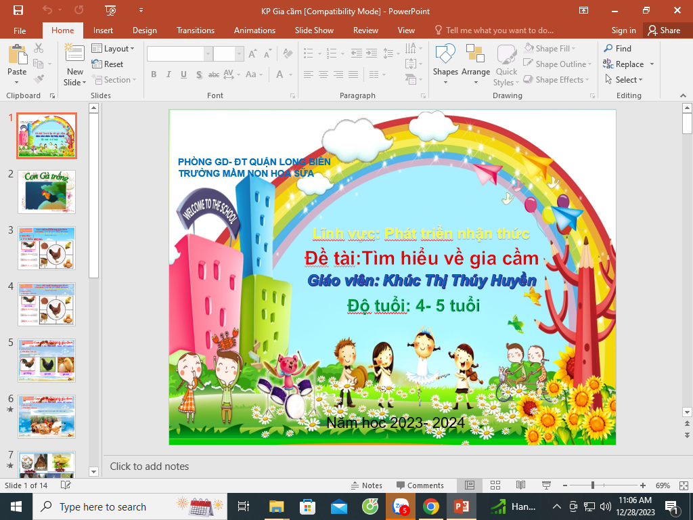Toggle the Notes pane in status bar

pos(366,485)
